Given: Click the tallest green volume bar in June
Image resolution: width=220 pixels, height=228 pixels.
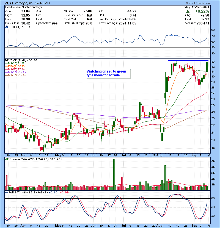Looking at the screenshot, I should click(114, 175).
